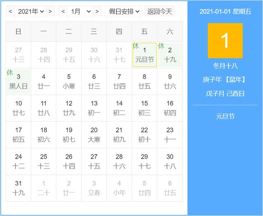Select greyed February 5 廿四 date

point(144,188)
